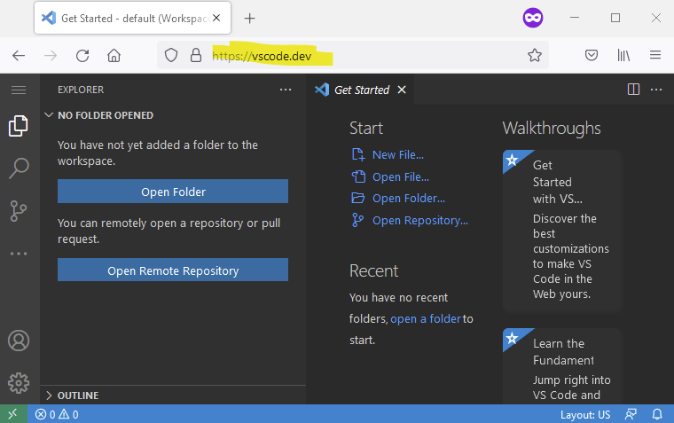Save page to Pocket

pos(592,55)
